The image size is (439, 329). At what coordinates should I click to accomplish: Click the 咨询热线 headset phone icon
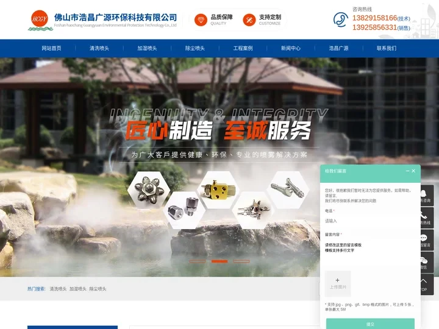[x=340, y=20]
